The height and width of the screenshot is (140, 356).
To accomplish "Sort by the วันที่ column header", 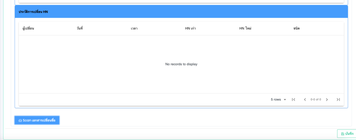I will pos(80,28).
